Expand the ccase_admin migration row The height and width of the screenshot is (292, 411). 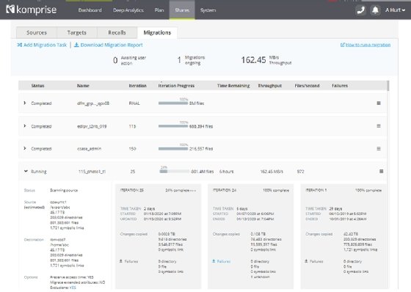(x=25, y=148)
